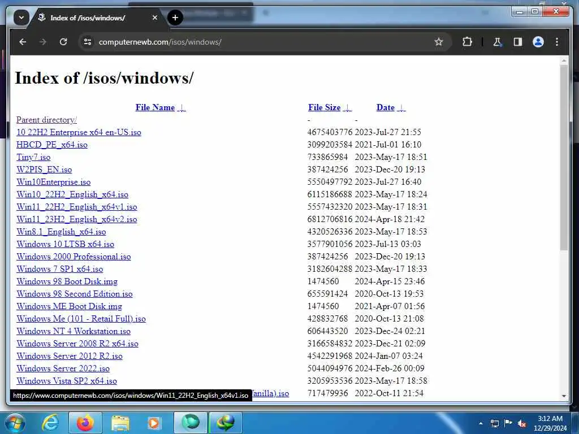Download W2PIS_EN.iso

coord(44,170)
